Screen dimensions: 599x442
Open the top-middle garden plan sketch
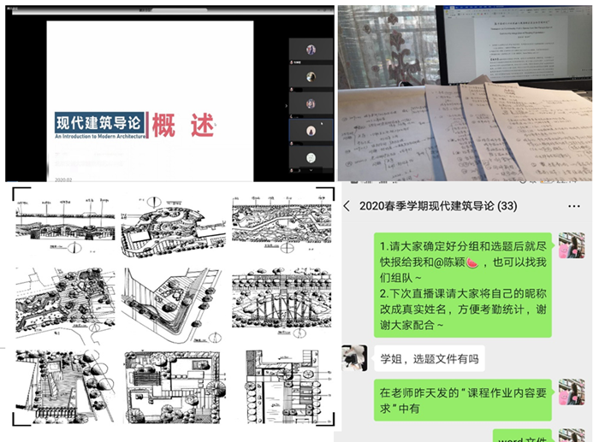click(x=173, y=227)
